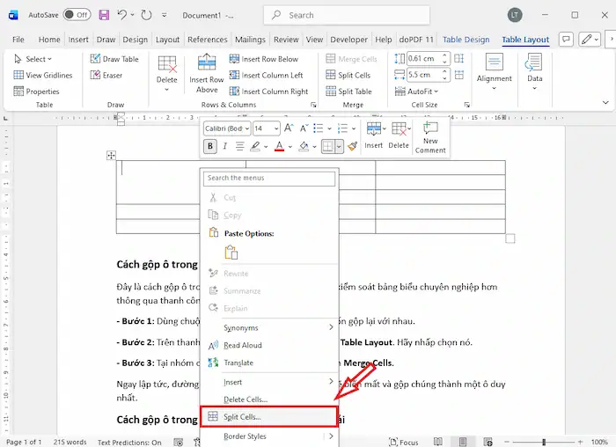Open the Borders dropdown arrow in mini toolbar
This screenshot has width=616, height=447.
[339, 147]
